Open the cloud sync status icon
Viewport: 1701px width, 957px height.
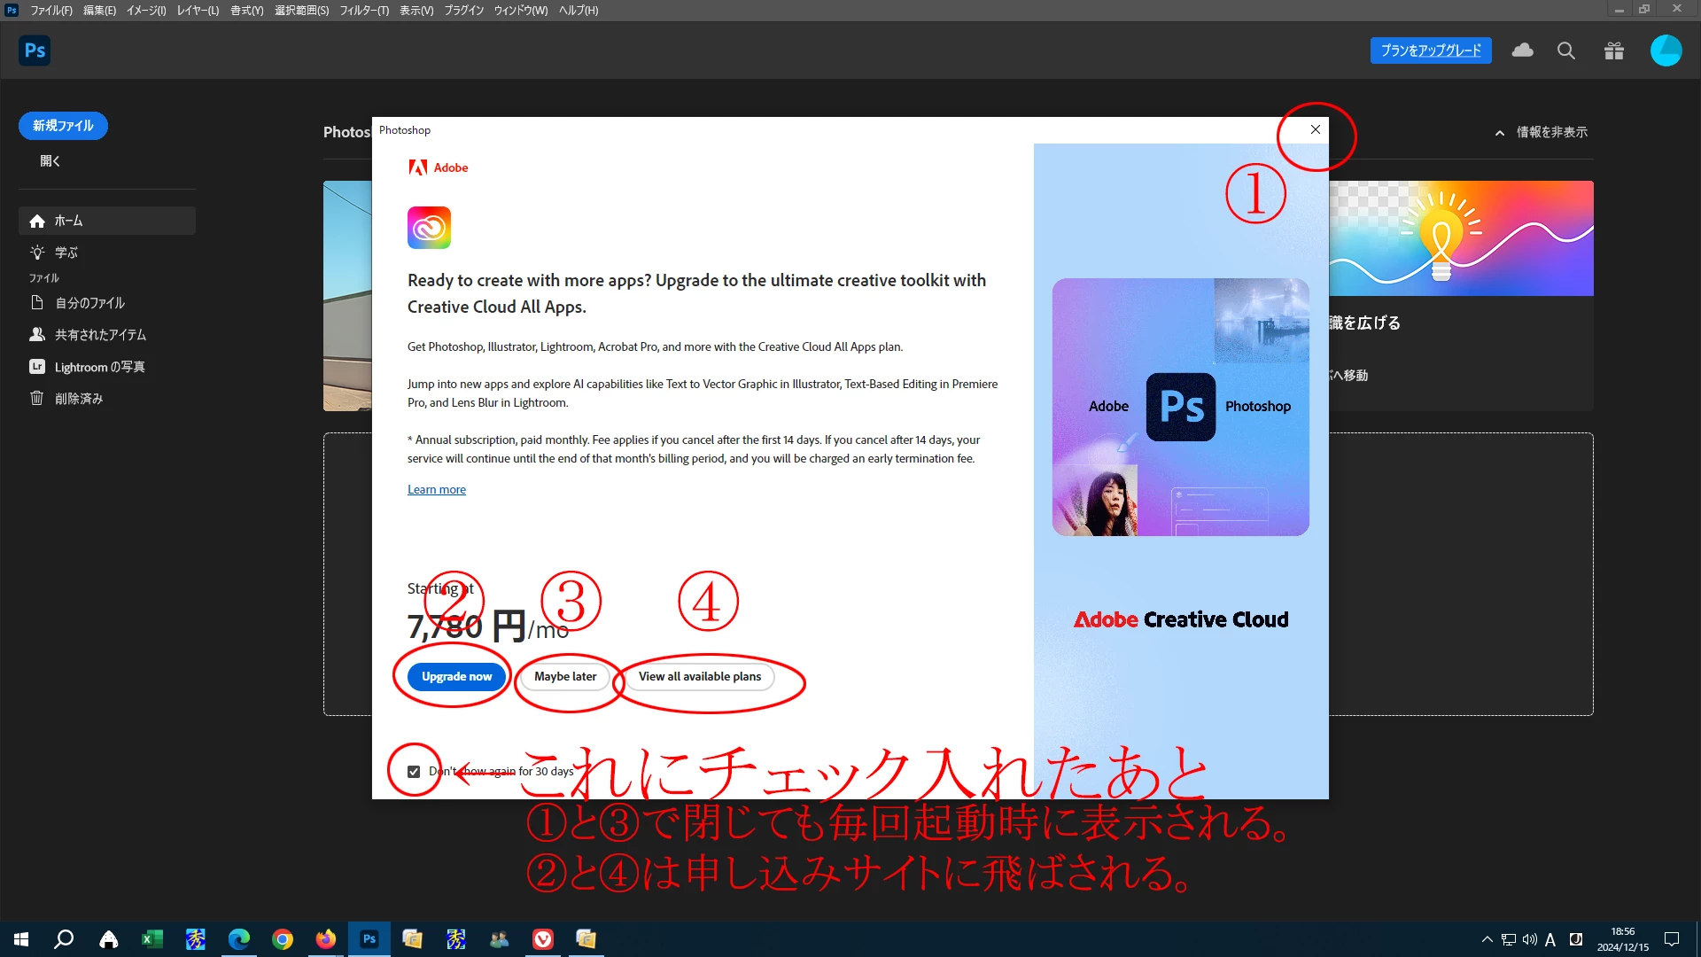(1522, 51)
